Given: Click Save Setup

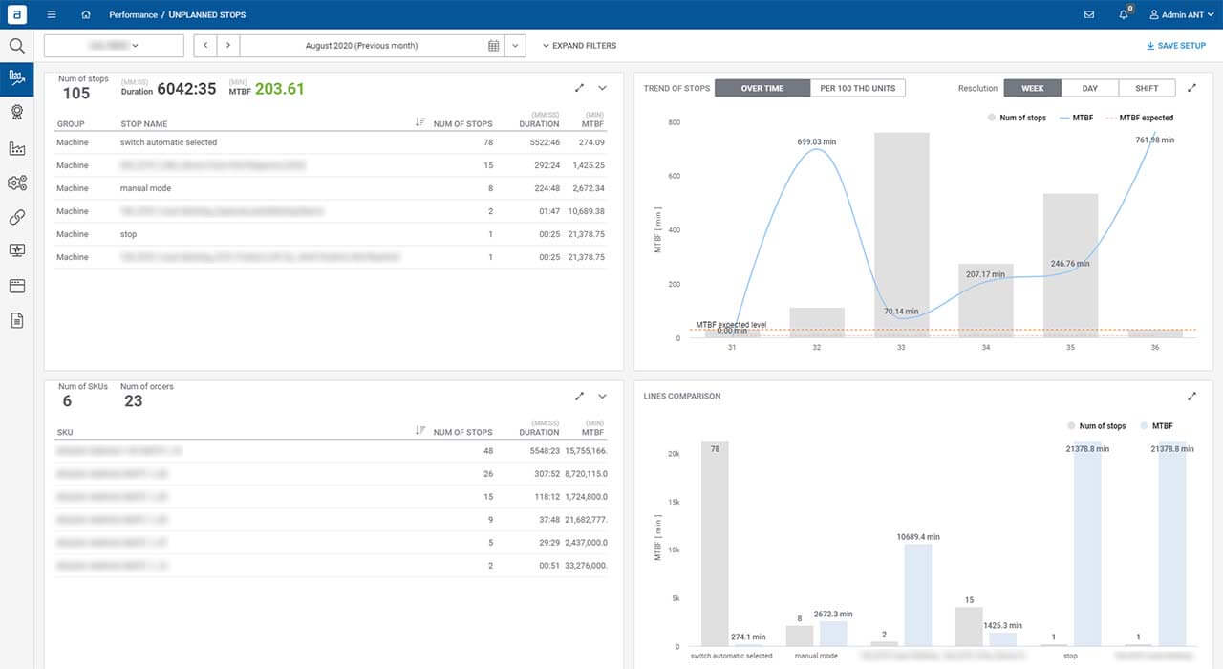Looking at the screenshot, I should [x=1176, y=45].
